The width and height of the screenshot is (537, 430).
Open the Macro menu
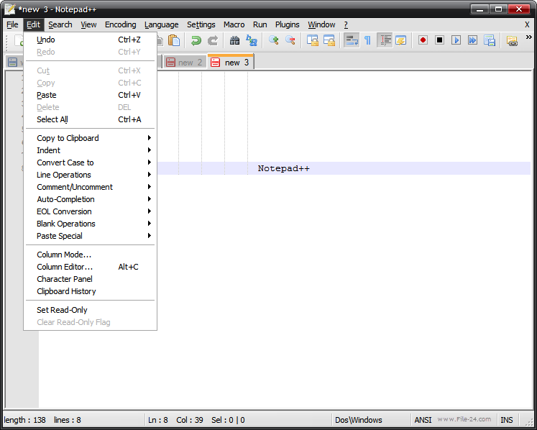coord(234,24)
